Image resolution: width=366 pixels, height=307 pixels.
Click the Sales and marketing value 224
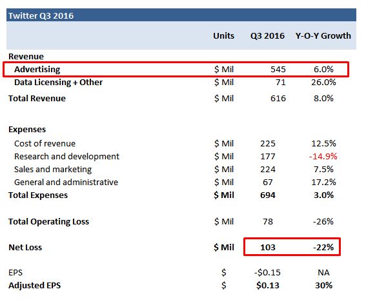pyautogui.click(x=268, y=170)
